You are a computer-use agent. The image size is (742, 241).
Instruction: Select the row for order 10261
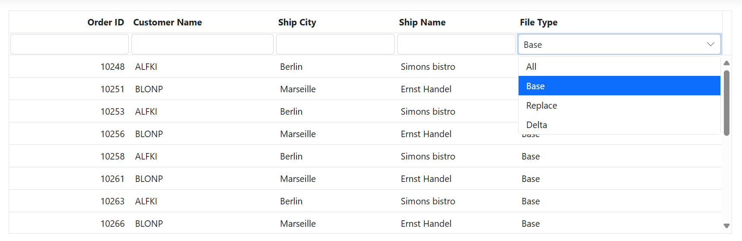[x=365, y=178]
